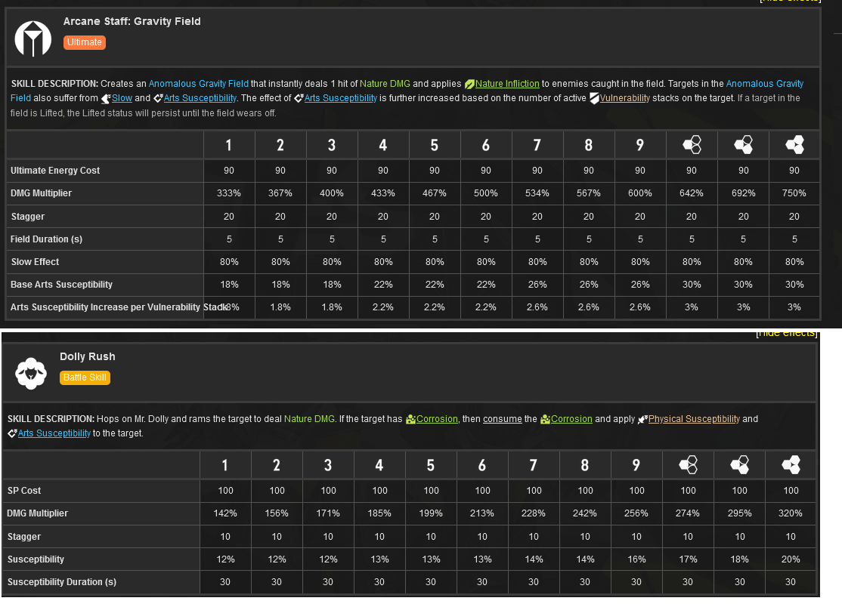This screenshot has width=842, height=604.
Task: Click the '642%' damage multiplier cell
Action: (x=692, y=193)
